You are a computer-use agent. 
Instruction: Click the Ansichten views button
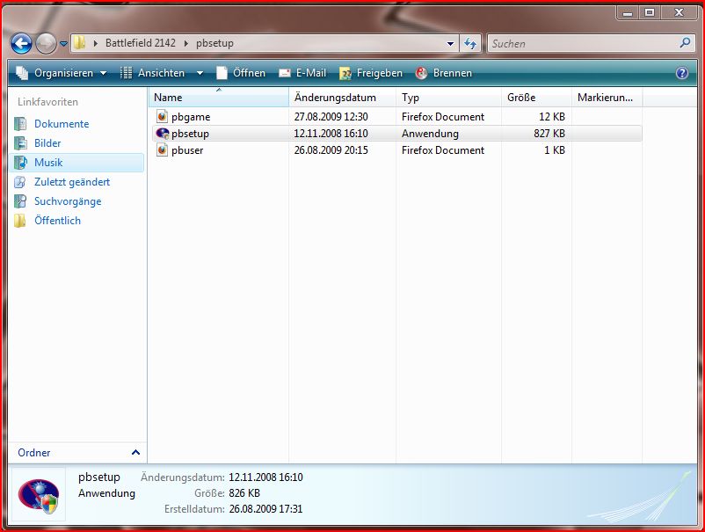tap(152, 73)
